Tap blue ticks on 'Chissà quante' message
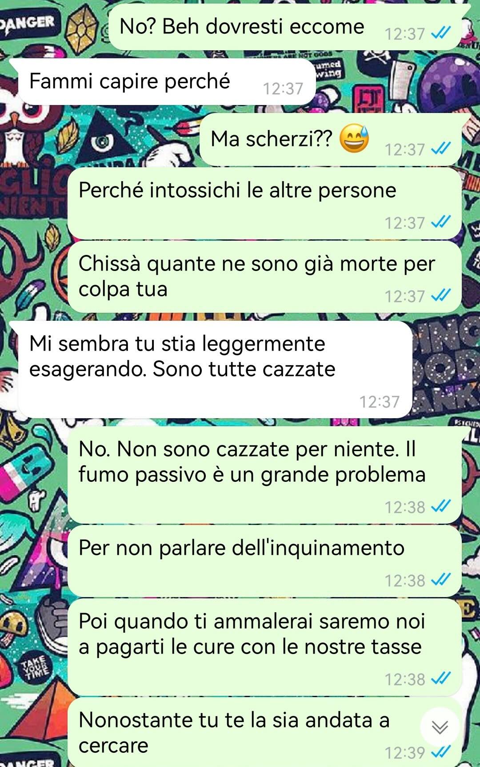This screenshot has width=480, height=767. point(441,295)
